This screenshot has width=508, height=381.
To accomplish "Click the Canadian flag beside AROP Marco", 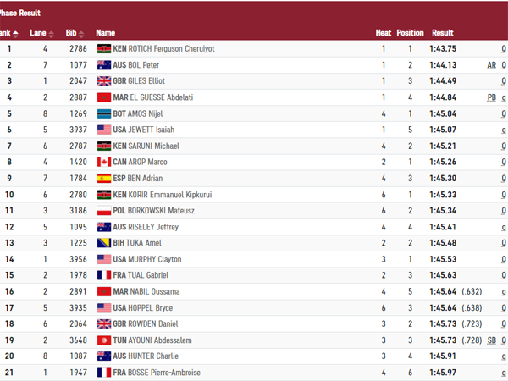I will click(x=105, y=162).
